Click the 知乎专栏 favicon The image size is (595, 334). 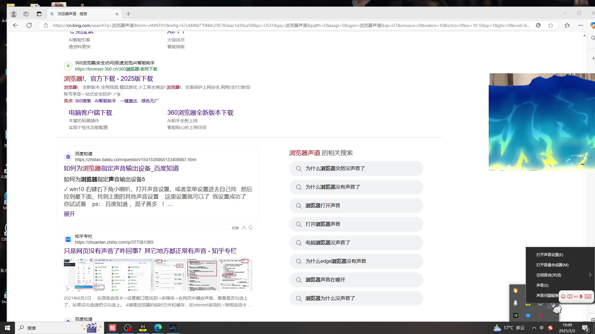click(x=68, y=239)
